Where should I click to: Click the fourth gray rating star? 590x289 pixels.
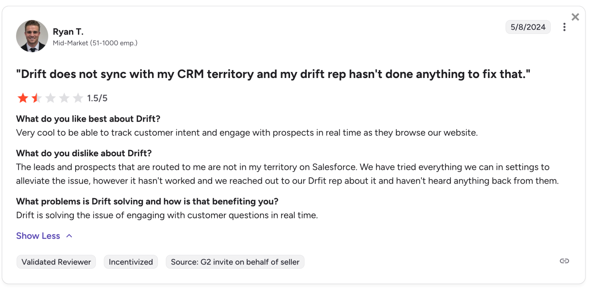(64, 98)
